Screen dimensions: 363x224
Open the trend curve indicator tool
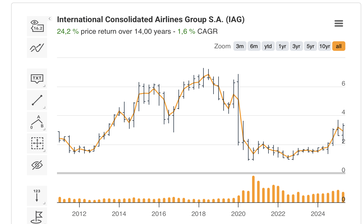coord(37,48)
